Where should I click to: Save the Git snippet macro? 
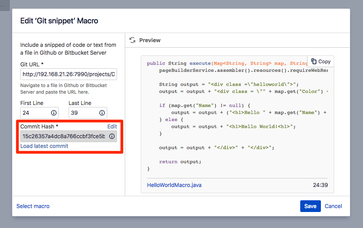[310, 206]
